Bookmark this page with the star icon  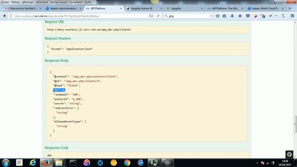click(x=218, y=16)
